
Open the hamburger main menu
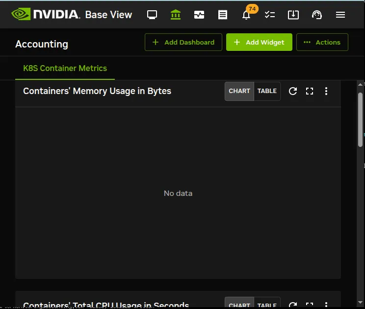click(x=340, y=15)
